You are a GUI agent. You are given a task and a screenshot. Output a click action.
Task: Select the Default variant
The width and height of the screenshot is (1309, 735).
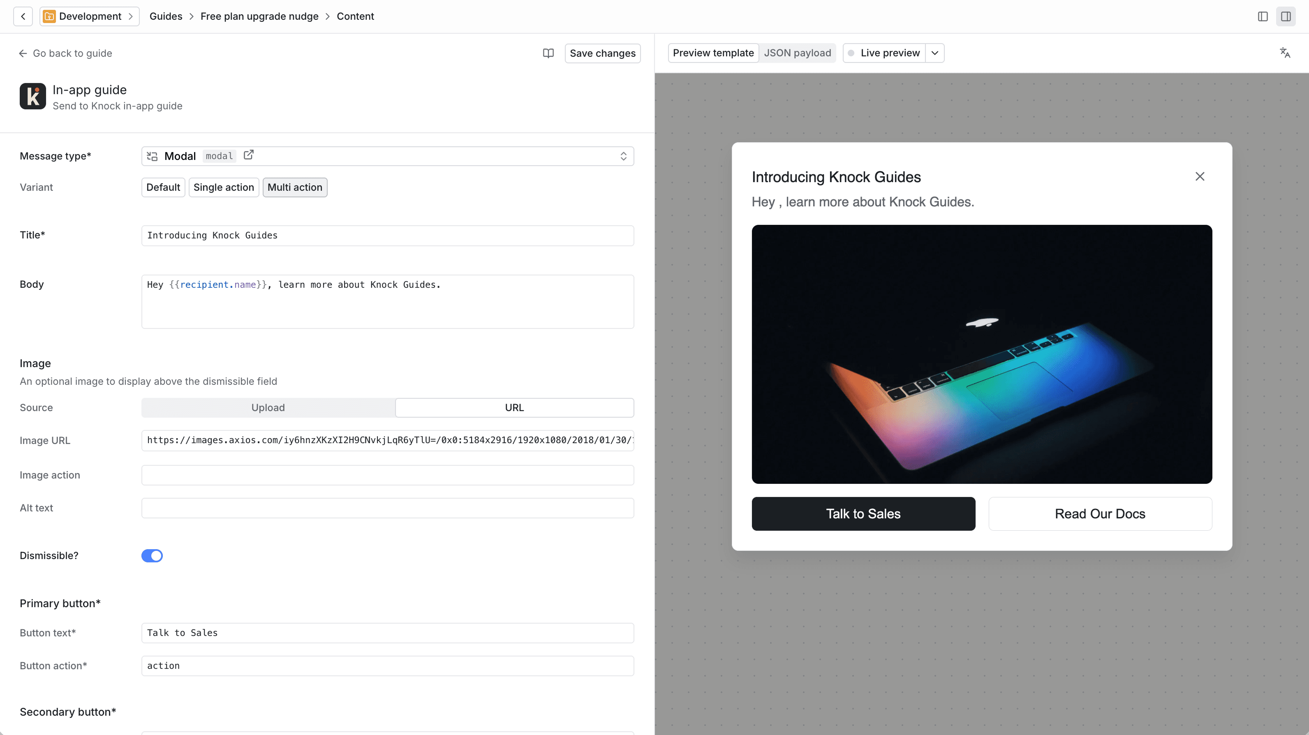tap(163, 187)
